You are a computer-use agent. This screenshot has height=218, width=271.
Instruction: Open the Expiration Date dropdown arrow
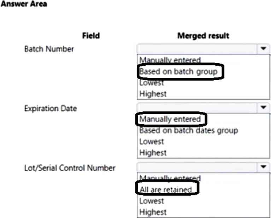pos(263,108)
